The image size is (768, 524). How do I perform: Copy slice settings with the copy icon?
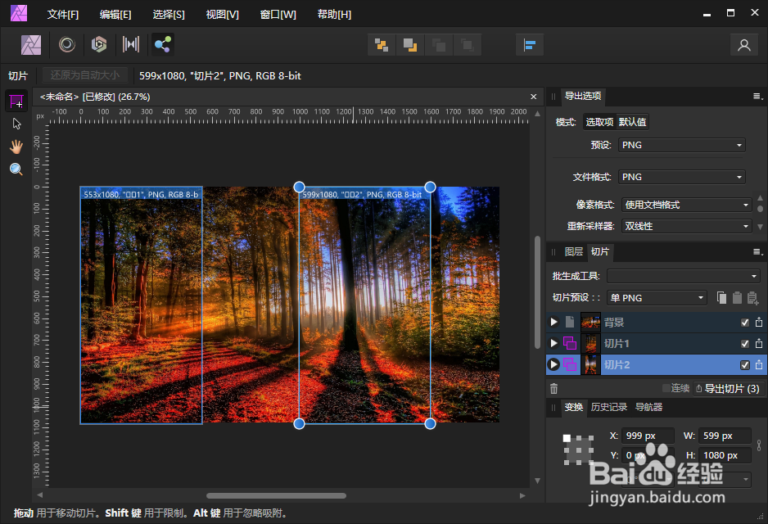[722, 298]
